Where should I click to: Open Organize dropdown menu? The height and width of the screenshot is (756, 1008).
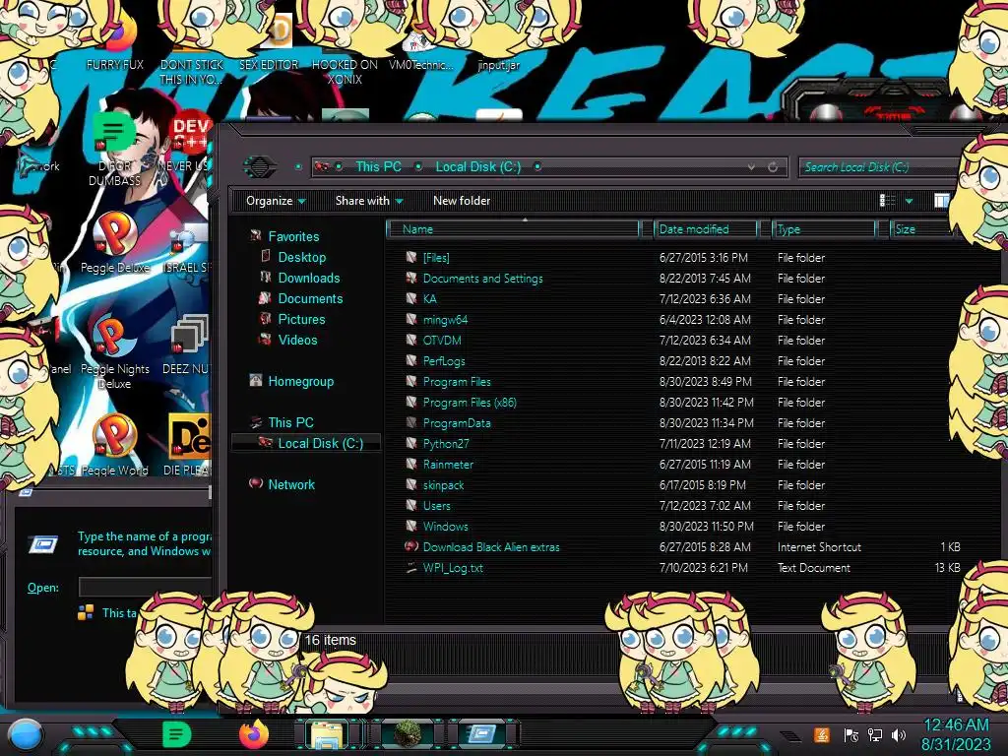(276, 201)
